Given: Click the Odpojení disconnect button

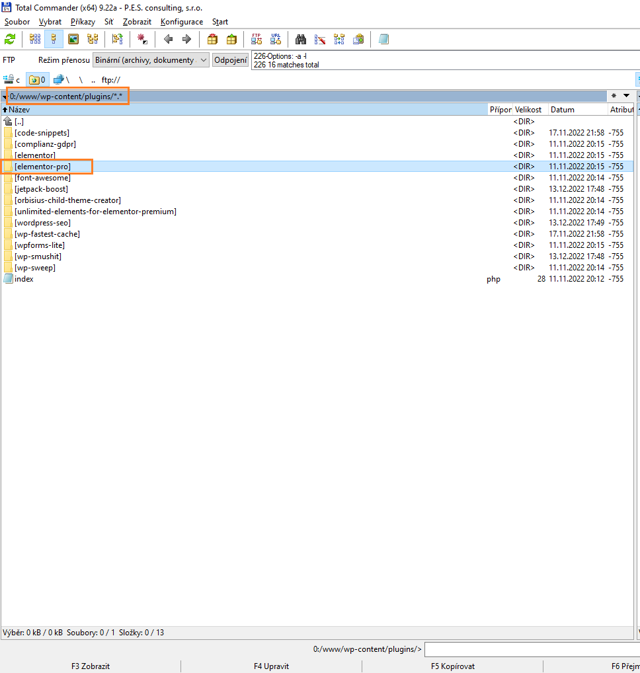Looking at the screenshot, I should click(231, 60).
